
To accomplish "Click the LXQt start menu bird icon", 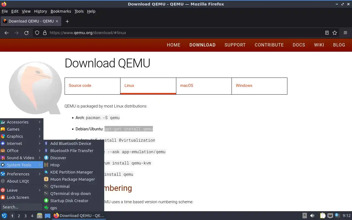I will click(4, 216).
